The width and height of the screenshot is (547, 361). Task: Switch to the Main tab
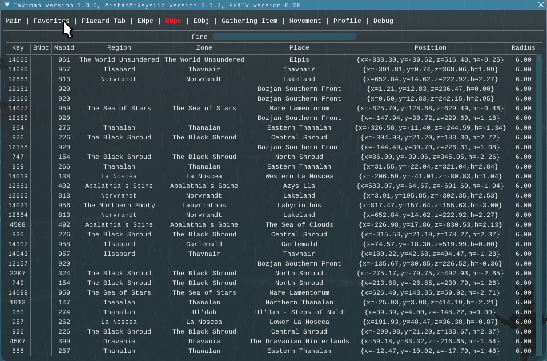[x=14, y=21]
